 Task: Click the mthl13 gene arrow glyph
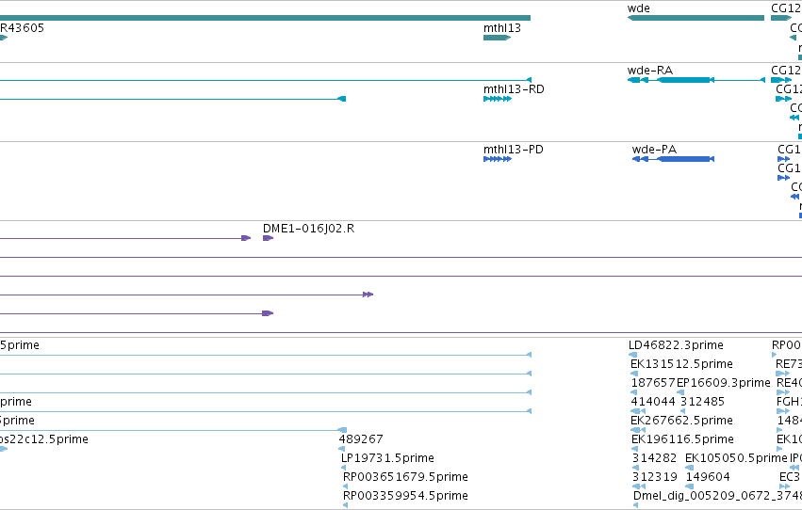(x=498, y=38)
